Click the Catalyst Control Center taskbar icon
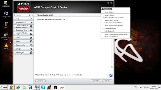The height and width of the screenshot is (90, 161). 62,87
